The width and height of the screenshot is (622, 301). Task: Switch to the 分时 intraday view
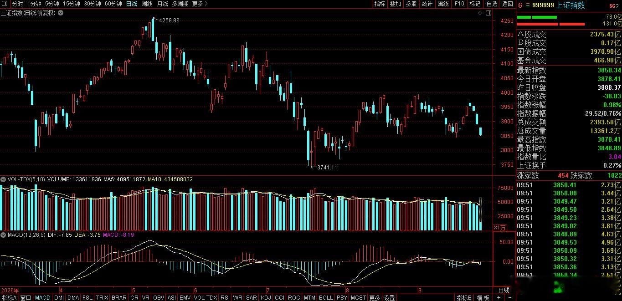click(17, 4)
